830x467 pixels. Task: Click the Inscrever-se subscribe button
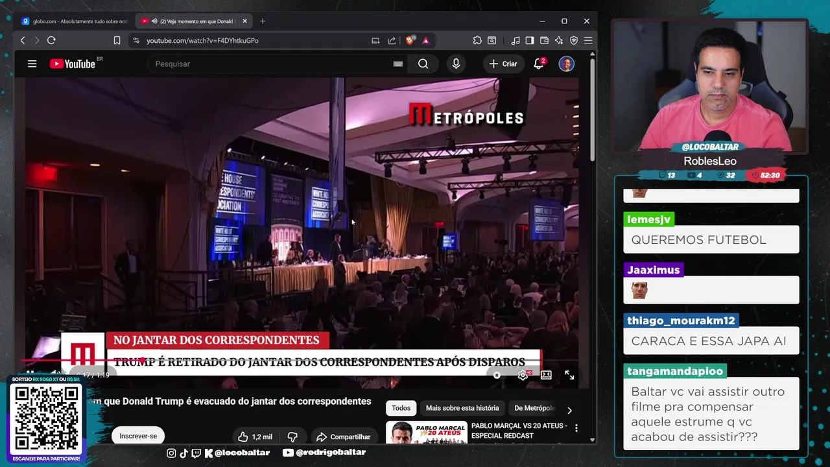[x=138, y=436]
